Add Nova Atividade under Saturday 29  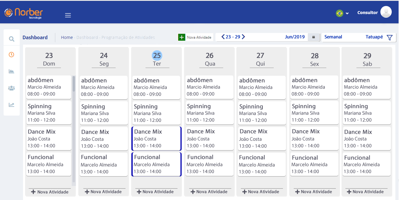(x=366, y=192)
